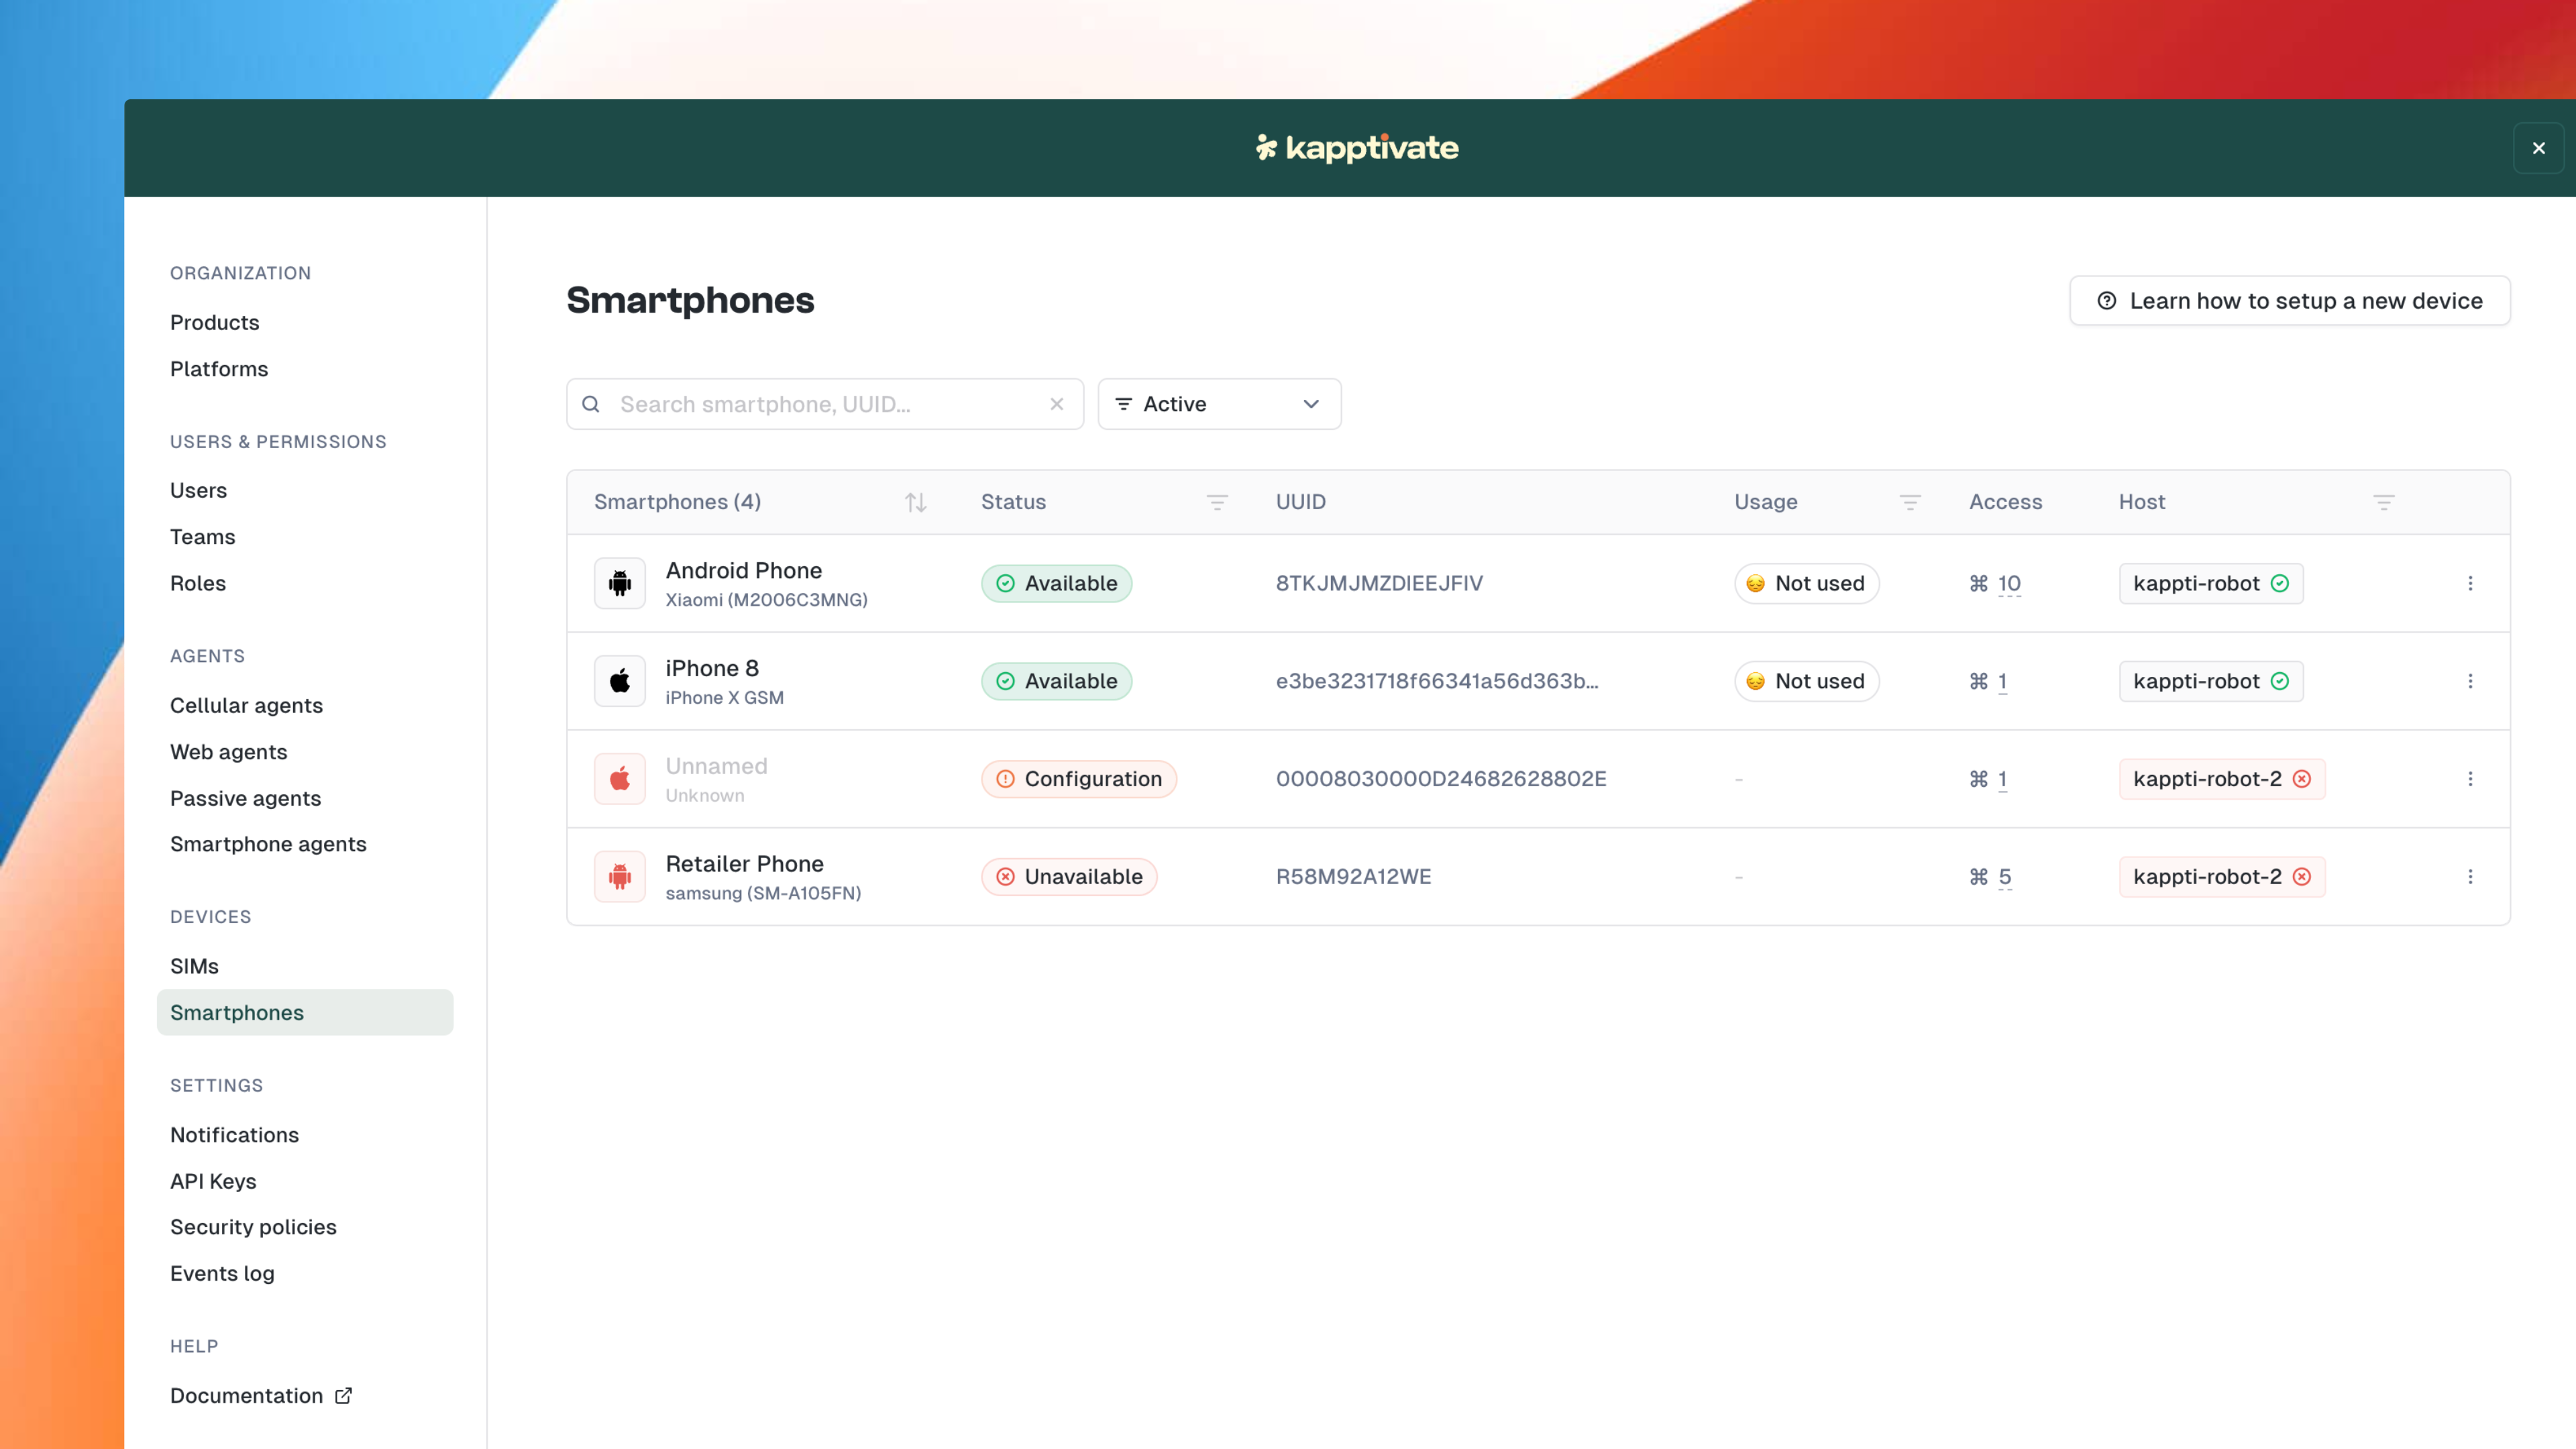Click the red Retailer Phone Android icon
2576x1449 pixels.
pyautogui.click(x=619, y=877)
